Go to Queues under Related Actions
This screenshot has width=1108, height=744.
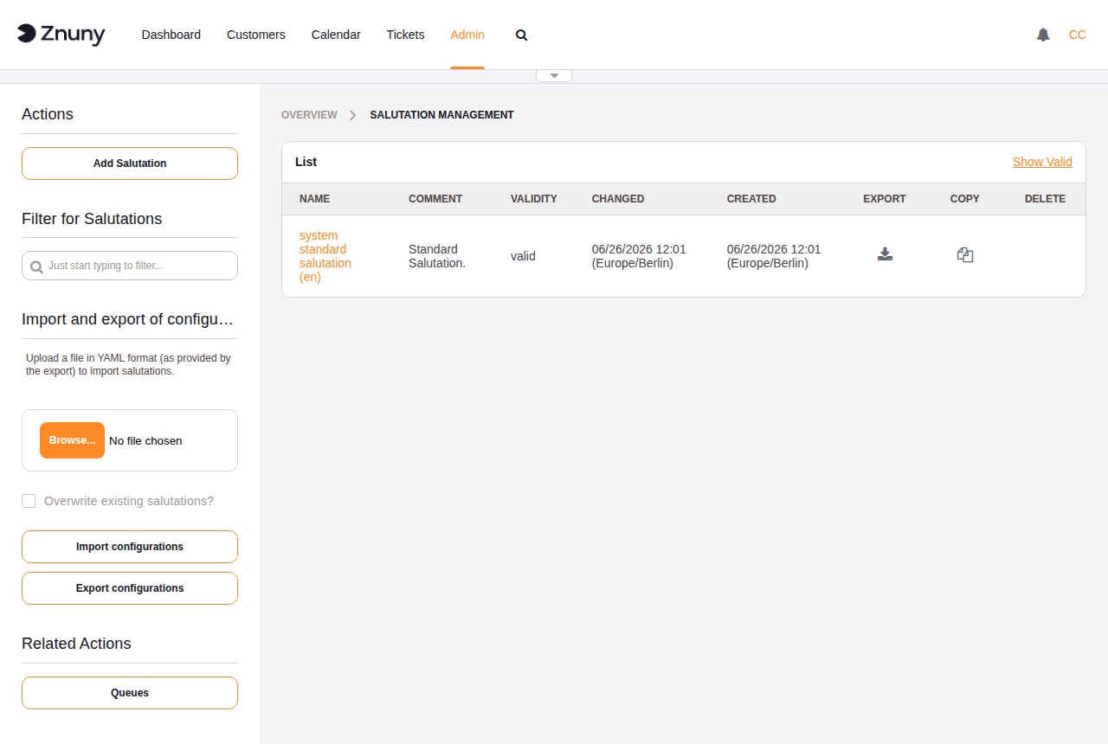130,693
